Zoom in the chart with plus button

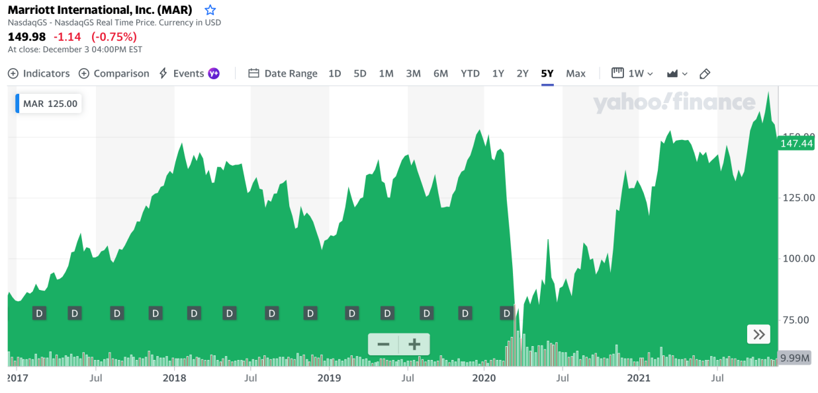pos(414,344)
